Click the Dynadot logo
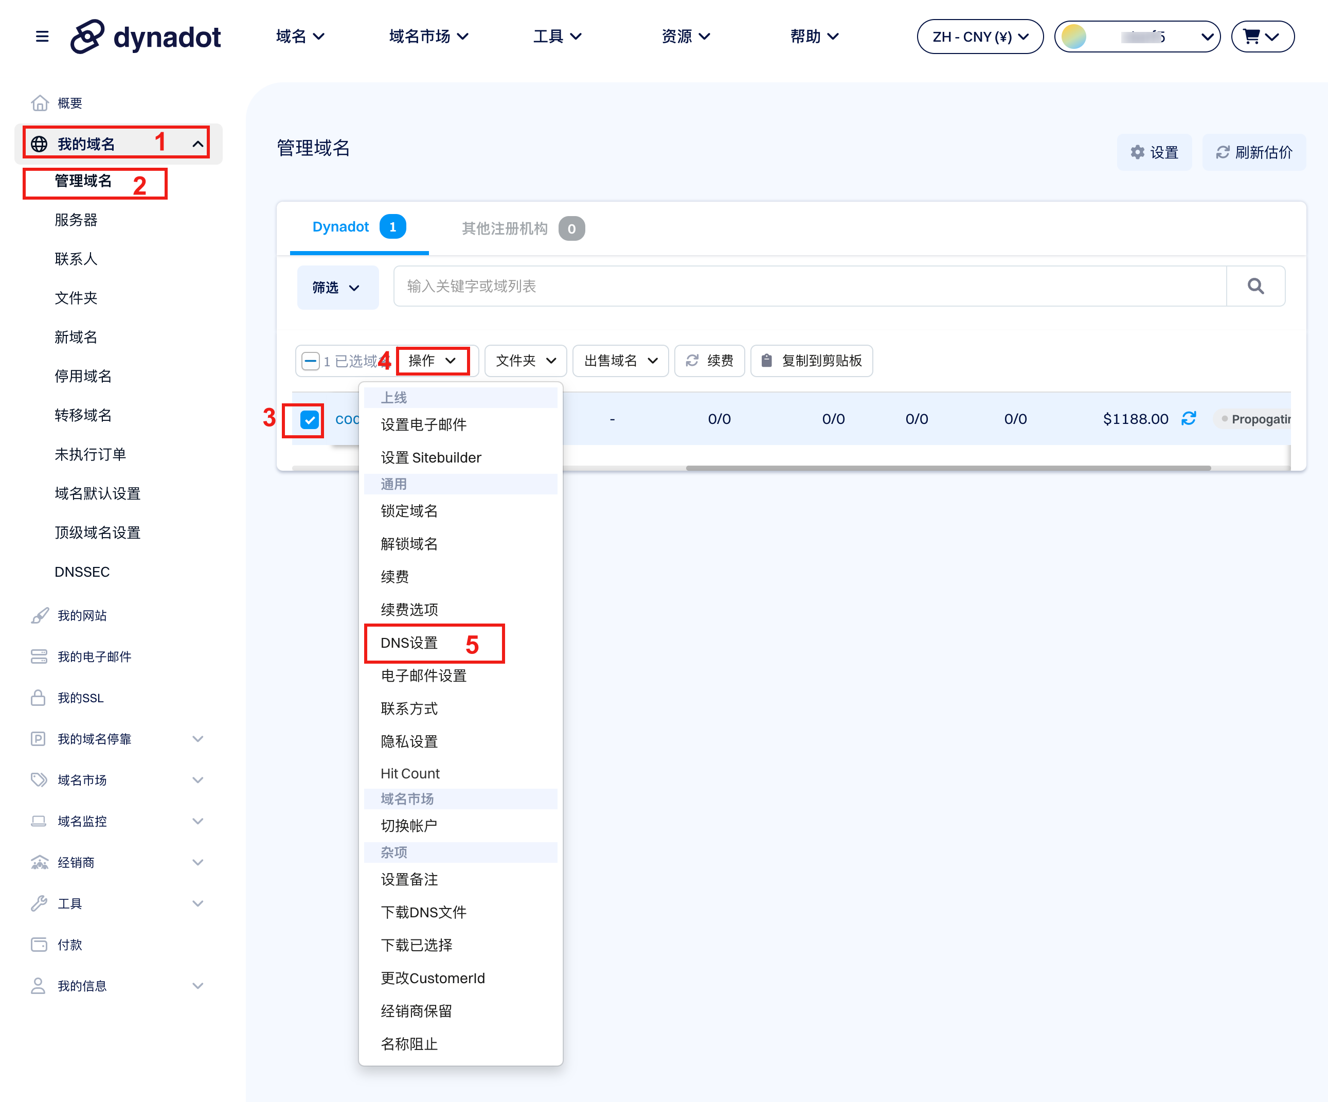The image size is (1328, 1102). (x=146, y=37)
